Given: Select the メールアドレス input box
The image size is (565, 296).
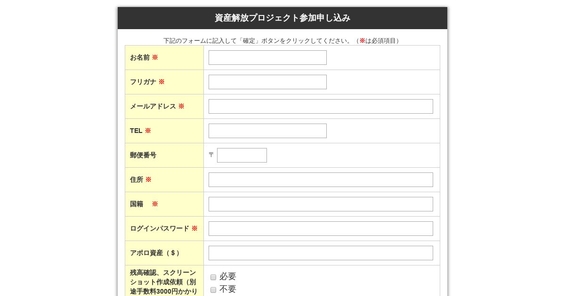Looking at the screenshot, I should coord(321,106).
